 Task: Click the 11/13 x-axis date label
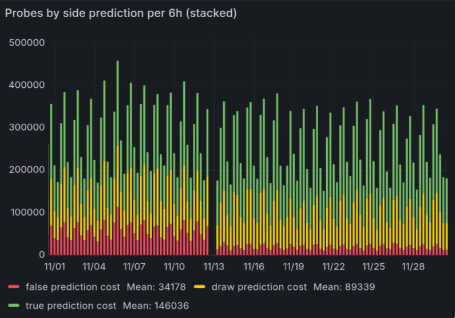[x=213, y=267]
